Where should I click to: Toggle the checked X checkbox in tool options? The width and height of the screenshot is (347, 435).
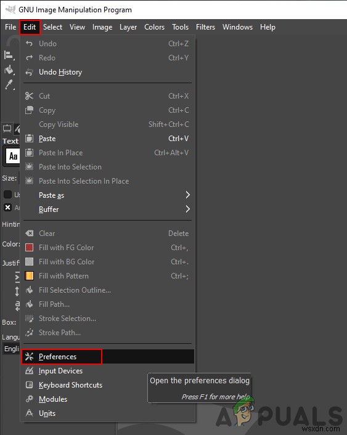click(7, 207)
